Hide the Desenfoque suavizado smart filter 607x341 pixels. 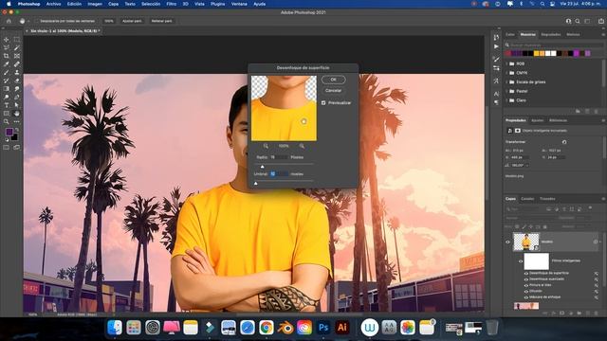tap(526, 279)
